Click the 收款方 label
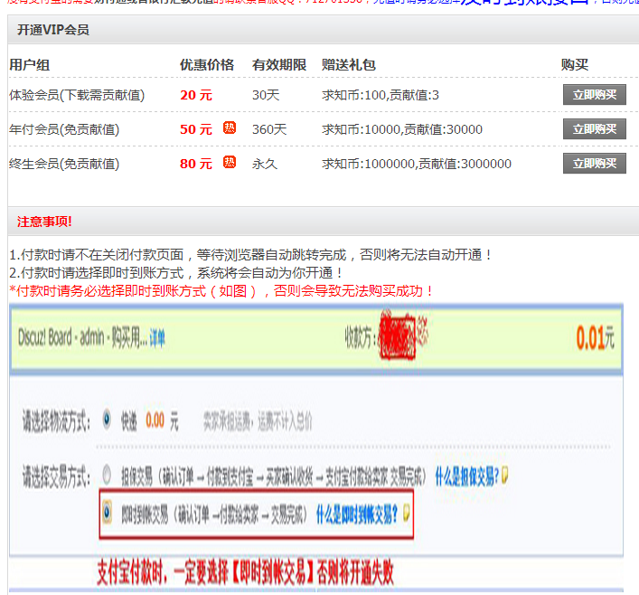Viewport: 639px width, 595px height. pos(361,338)
